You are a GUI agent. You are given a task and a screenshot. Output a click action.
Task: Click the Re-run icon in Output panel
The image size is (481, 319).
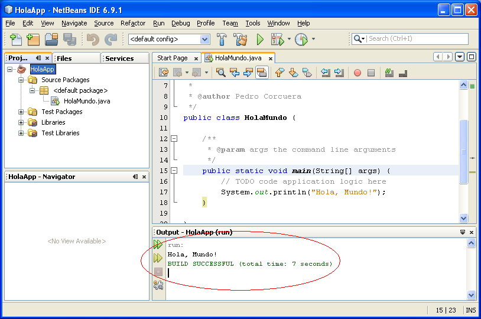[x=158, y=245]
